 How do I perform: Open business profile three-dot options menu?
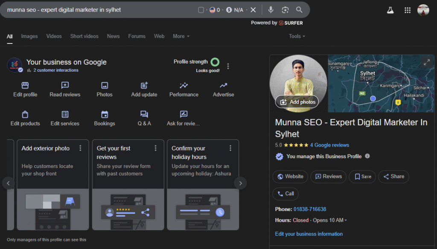pos(228,66)
